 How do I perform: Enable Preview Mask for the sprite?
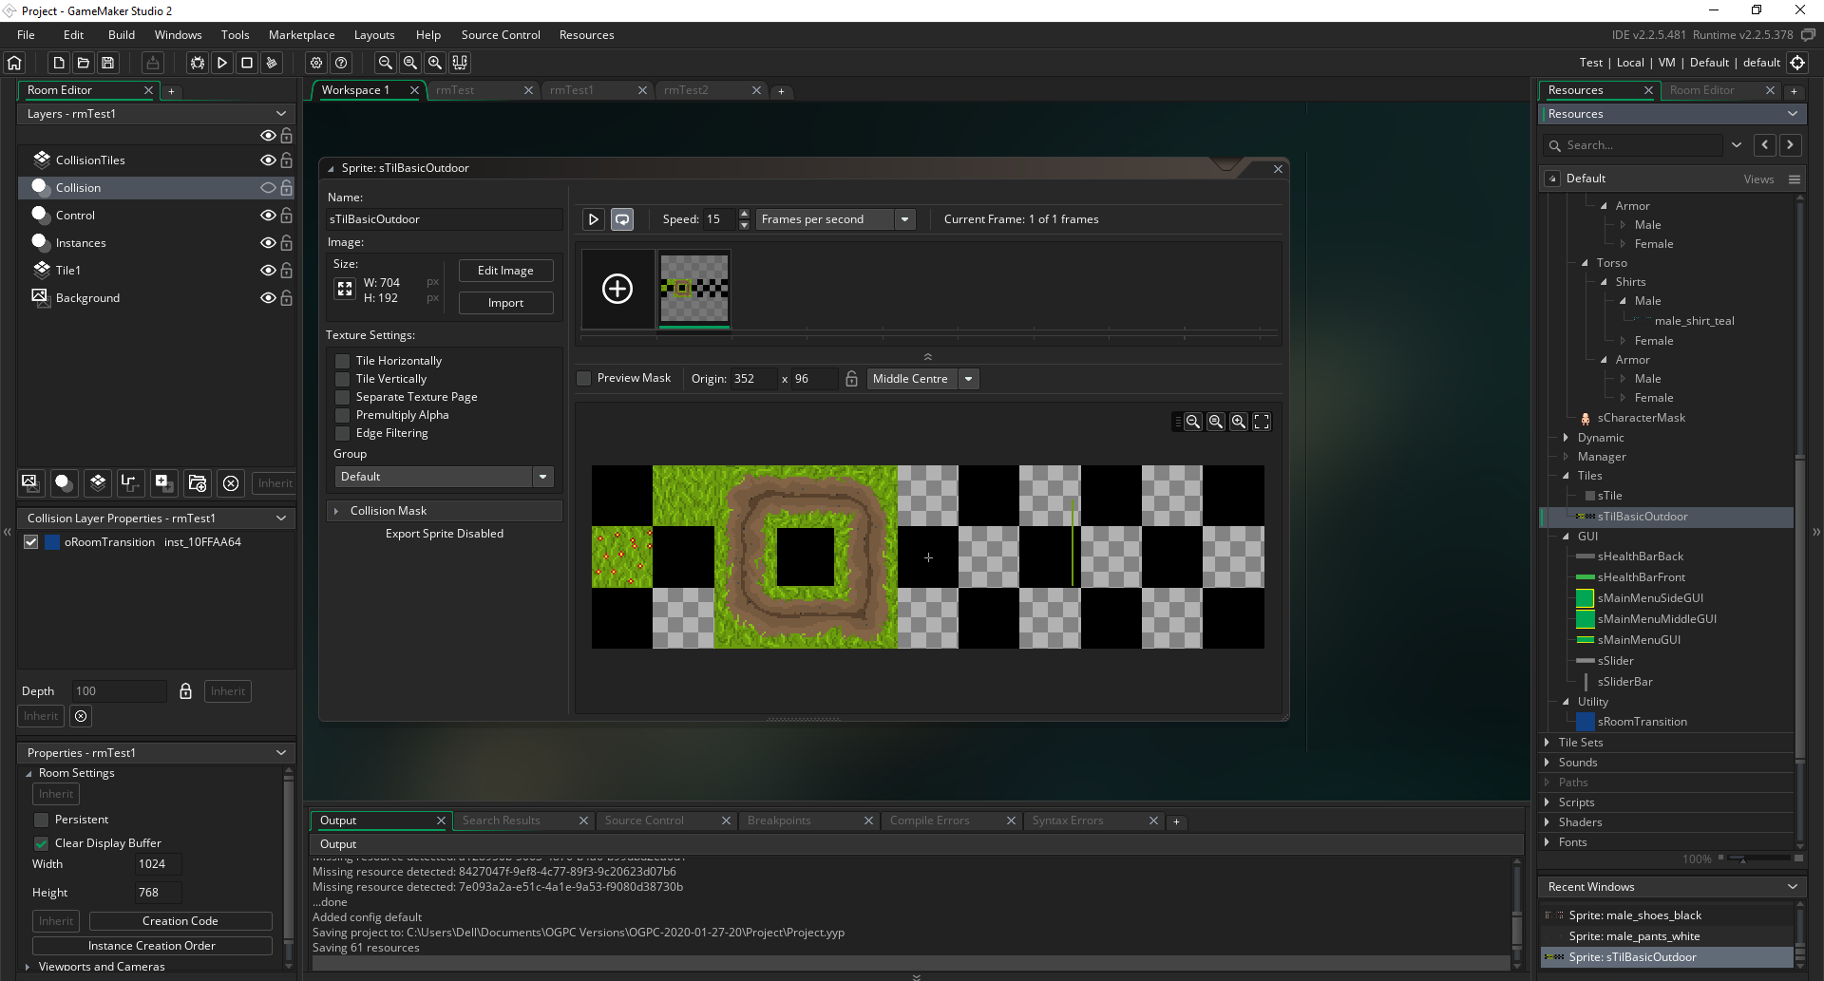583,378
